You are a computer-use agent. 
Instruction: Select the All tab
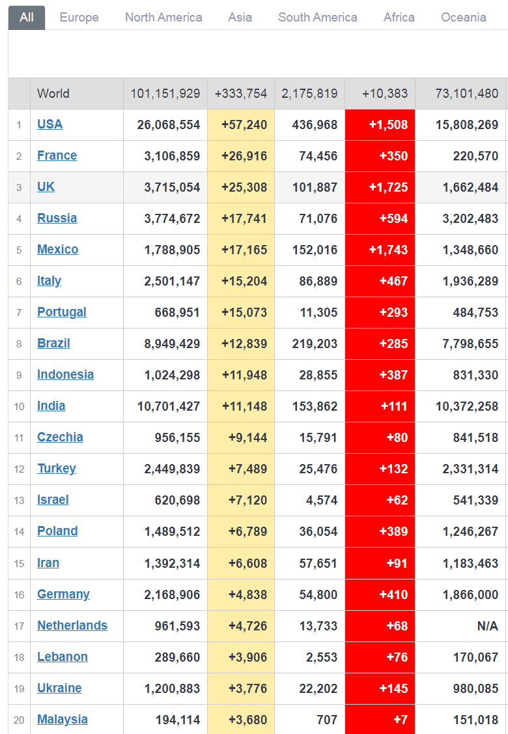pyautogui.click(x=27, y=18)
